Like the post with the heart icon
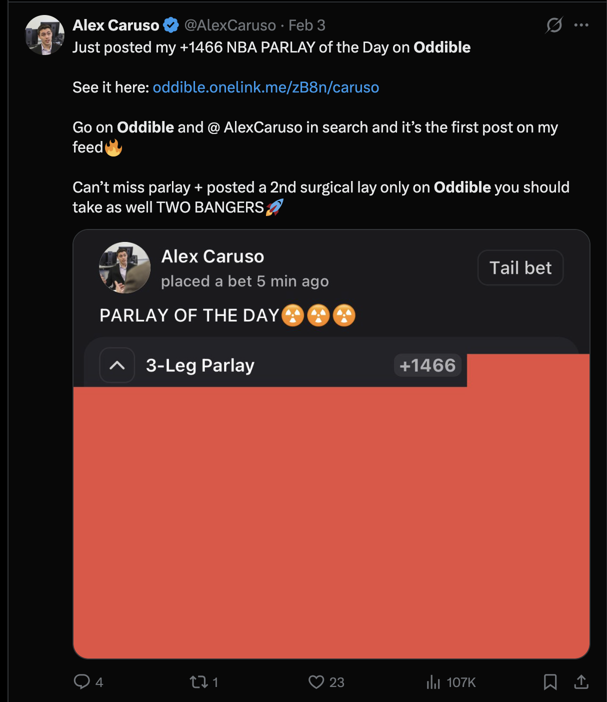The image size is (607, 702). [316, 681]
